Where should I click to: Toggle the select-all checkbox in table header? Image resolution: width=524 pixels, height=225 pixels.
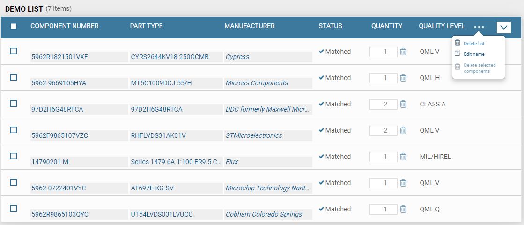(x=14, y=26)
